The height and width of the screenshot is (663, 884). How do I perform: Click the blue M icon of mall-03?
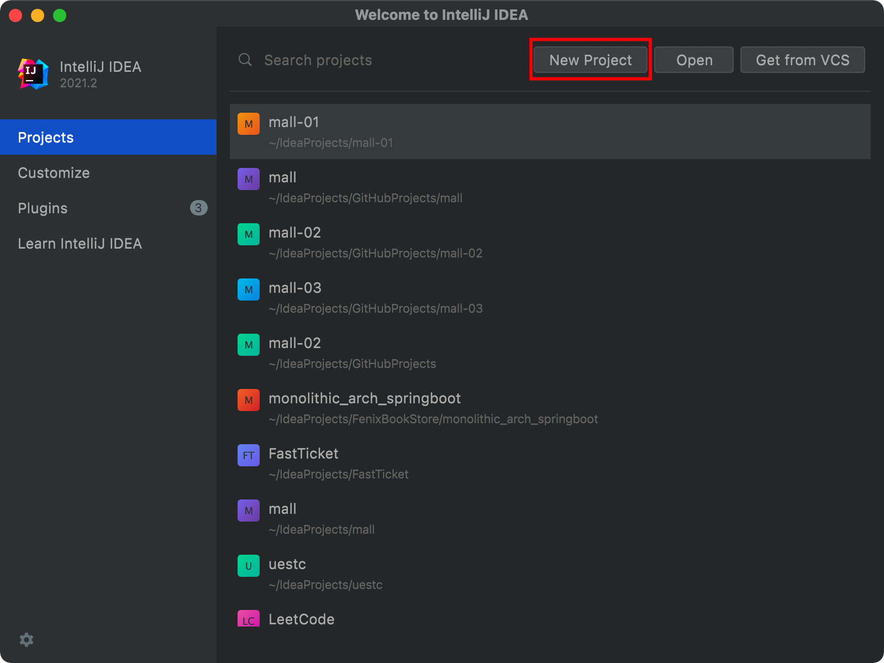pyautogui.click(x=249, y=290)
